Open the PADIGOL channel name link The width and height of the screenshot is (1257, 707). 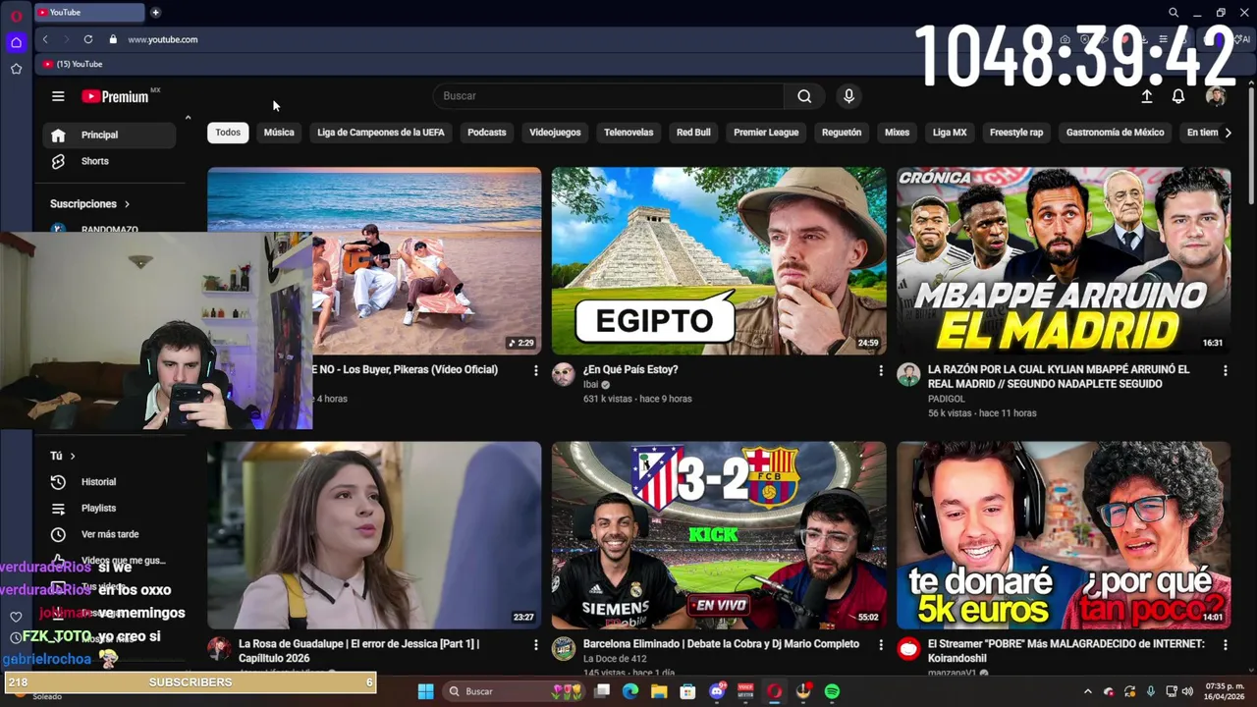947,399
